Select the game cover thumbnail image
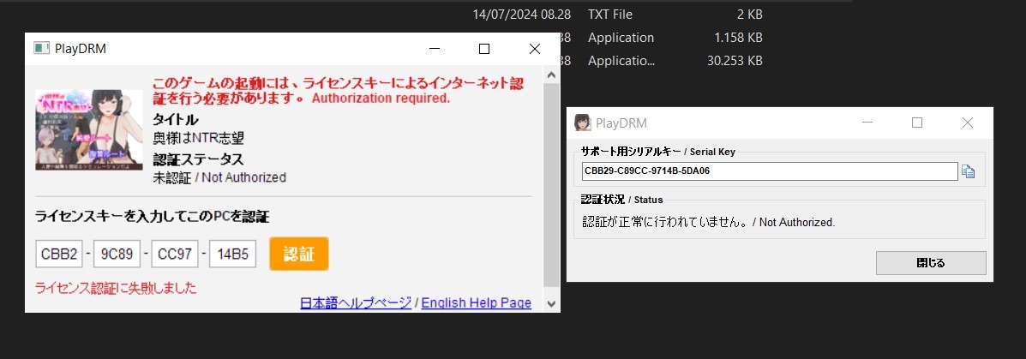The width and height of the screenshot is (1026, 359). pos(89,129)
